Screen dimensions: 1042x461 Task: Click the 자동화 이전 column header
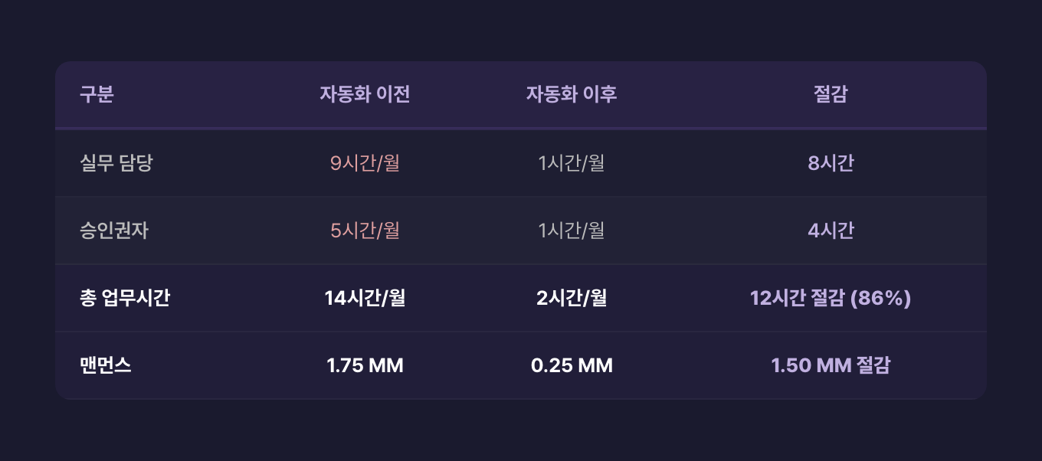pos(365,94)
